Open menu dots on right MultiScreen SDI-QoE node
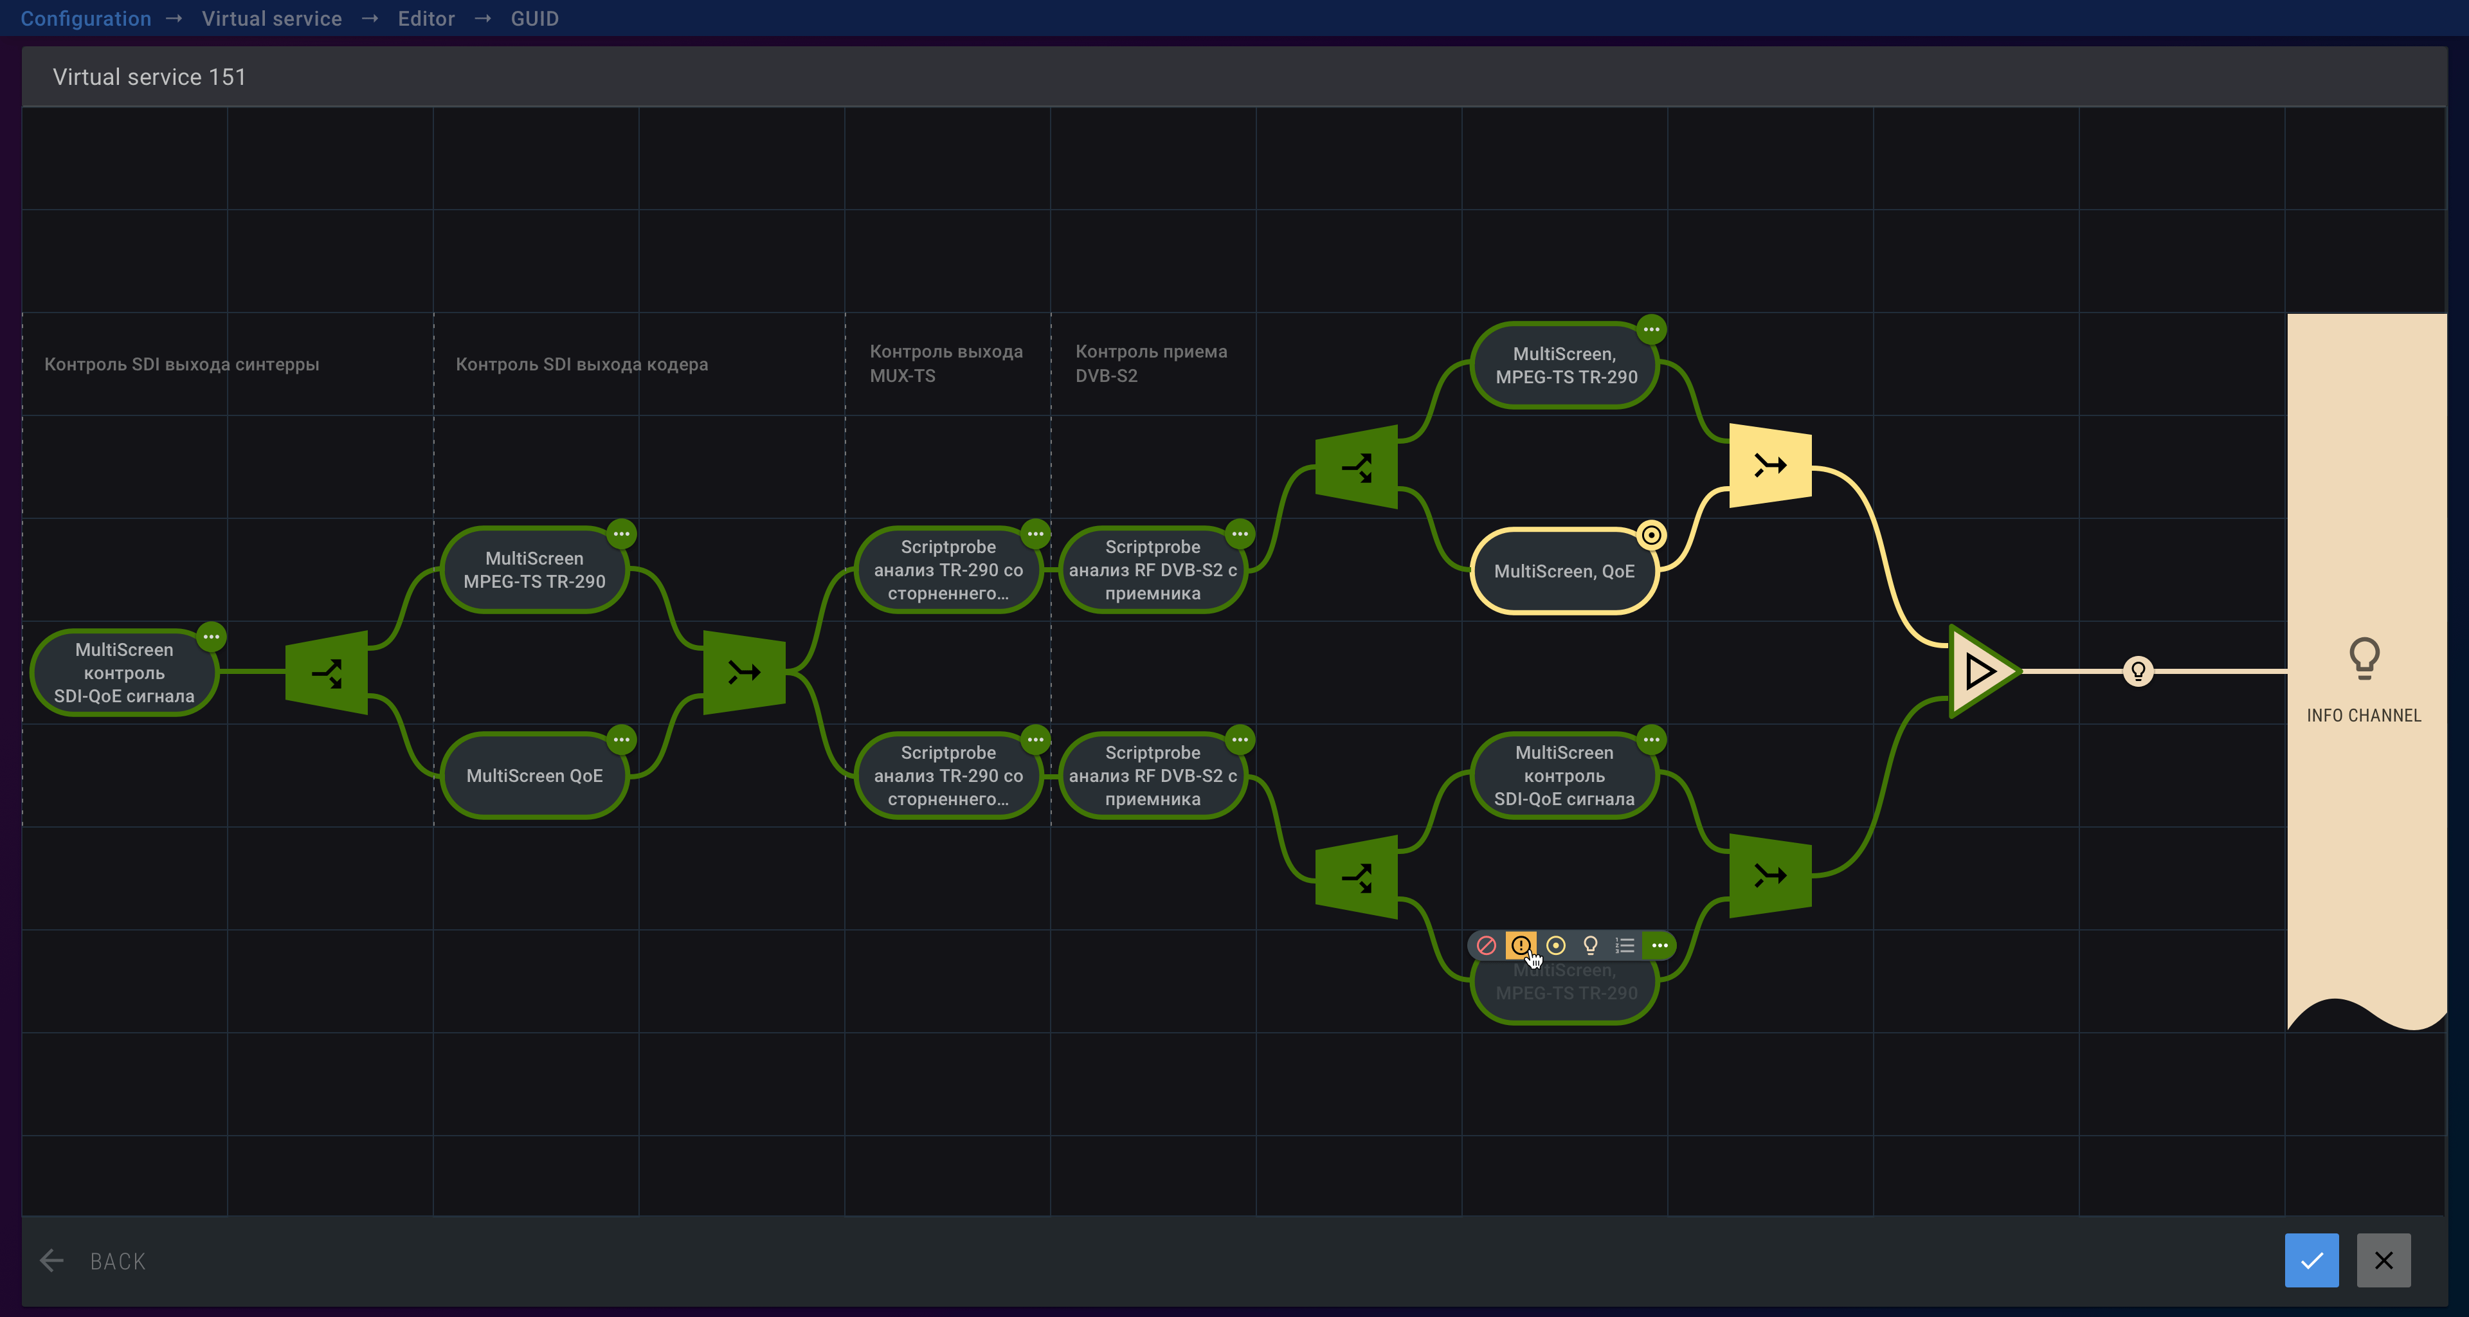 [1651, 739]
